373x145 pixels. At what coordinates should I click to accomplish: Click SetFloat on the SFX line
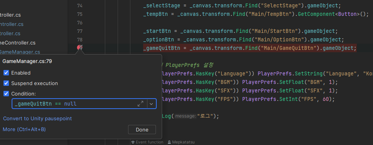click(291, 90)
